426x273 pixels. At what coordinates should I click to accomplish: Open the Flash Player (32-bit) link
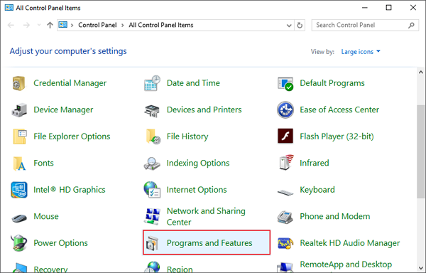[337, 136]
